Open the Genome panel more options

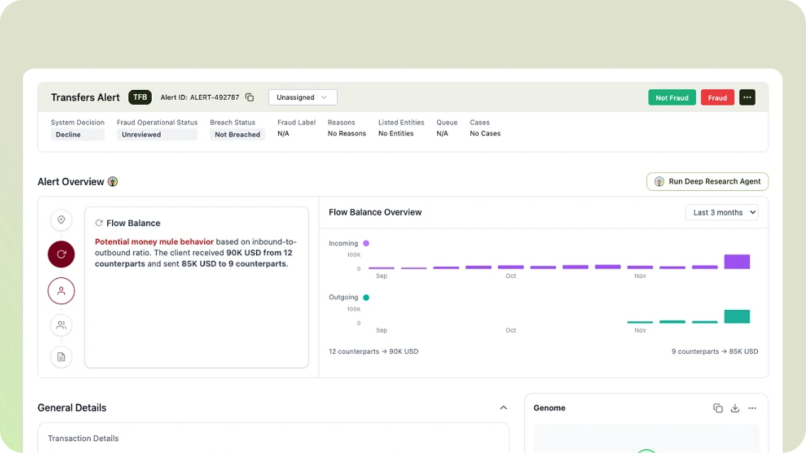752,408
